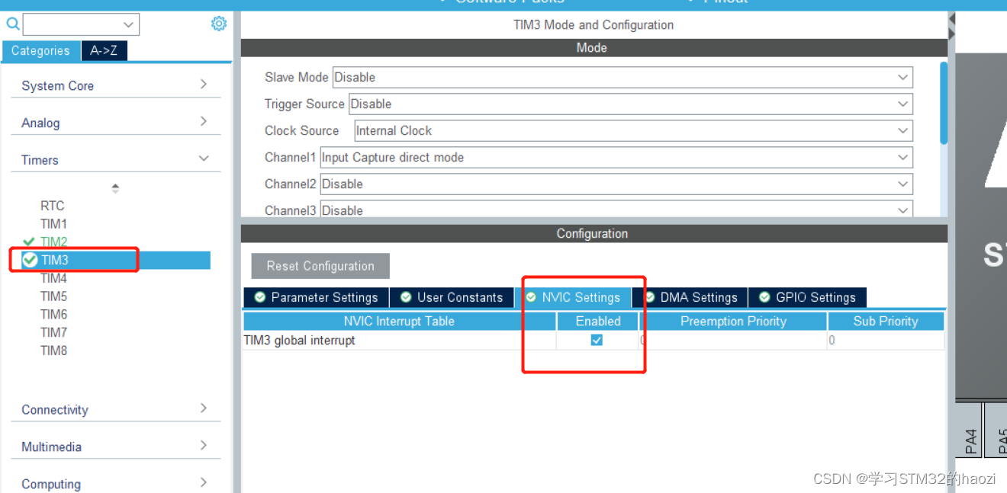This screenshot has width=1007, height=493.
Task: Expand the System Core category
Action: tap(115, 85)
